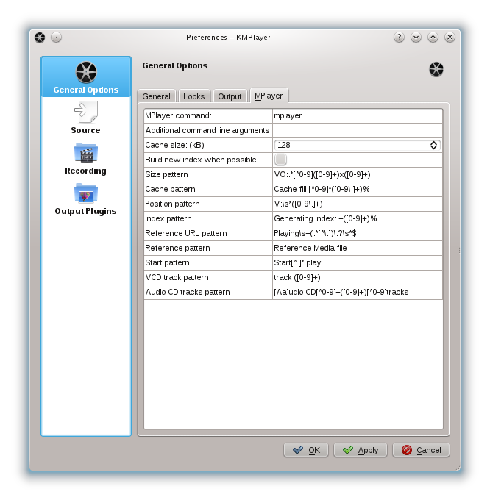Click 'Start pattern' label cell

pos(208,262)
